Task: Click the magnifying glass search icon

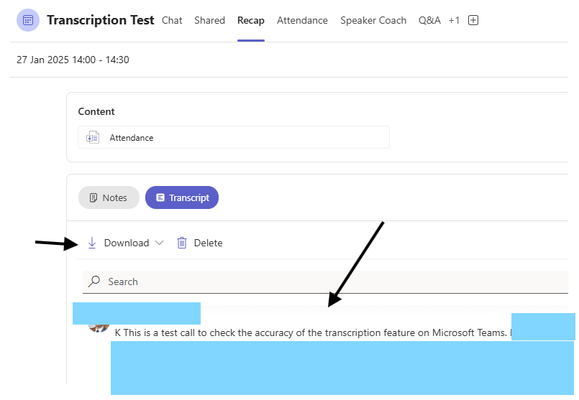Action: point(94,282)
